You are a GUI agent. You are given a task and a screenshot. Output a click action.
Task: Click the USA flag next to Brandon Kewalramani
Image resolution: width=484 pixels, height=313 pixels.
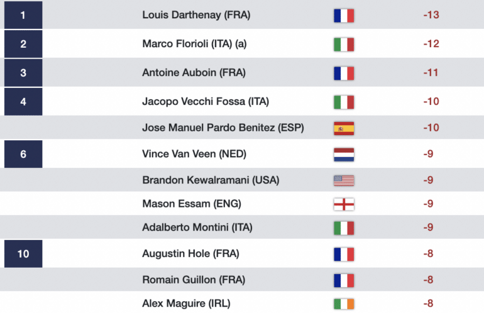[x=344, y=180]
